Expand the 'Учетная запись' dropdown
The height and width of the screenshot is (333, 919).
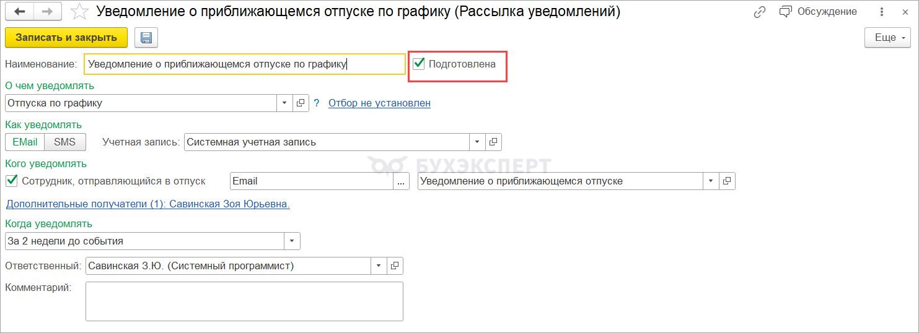(x=477, y=142)
